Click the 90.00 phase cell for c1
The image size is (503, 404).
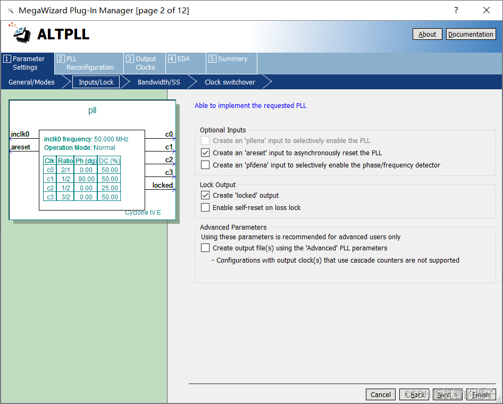[x=86, y=179]
